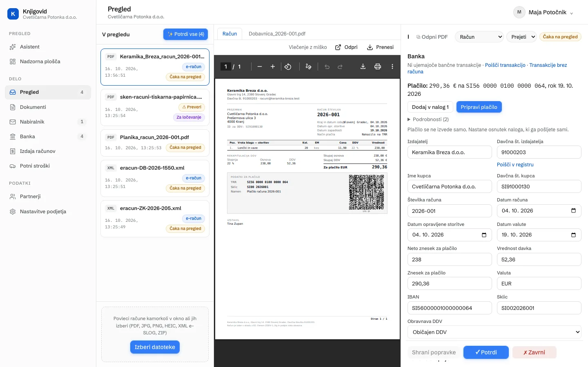Open the Prejeti direction dropdown
Image resolution: width=588 pixels, height=367 pixels.
[521, 37]
